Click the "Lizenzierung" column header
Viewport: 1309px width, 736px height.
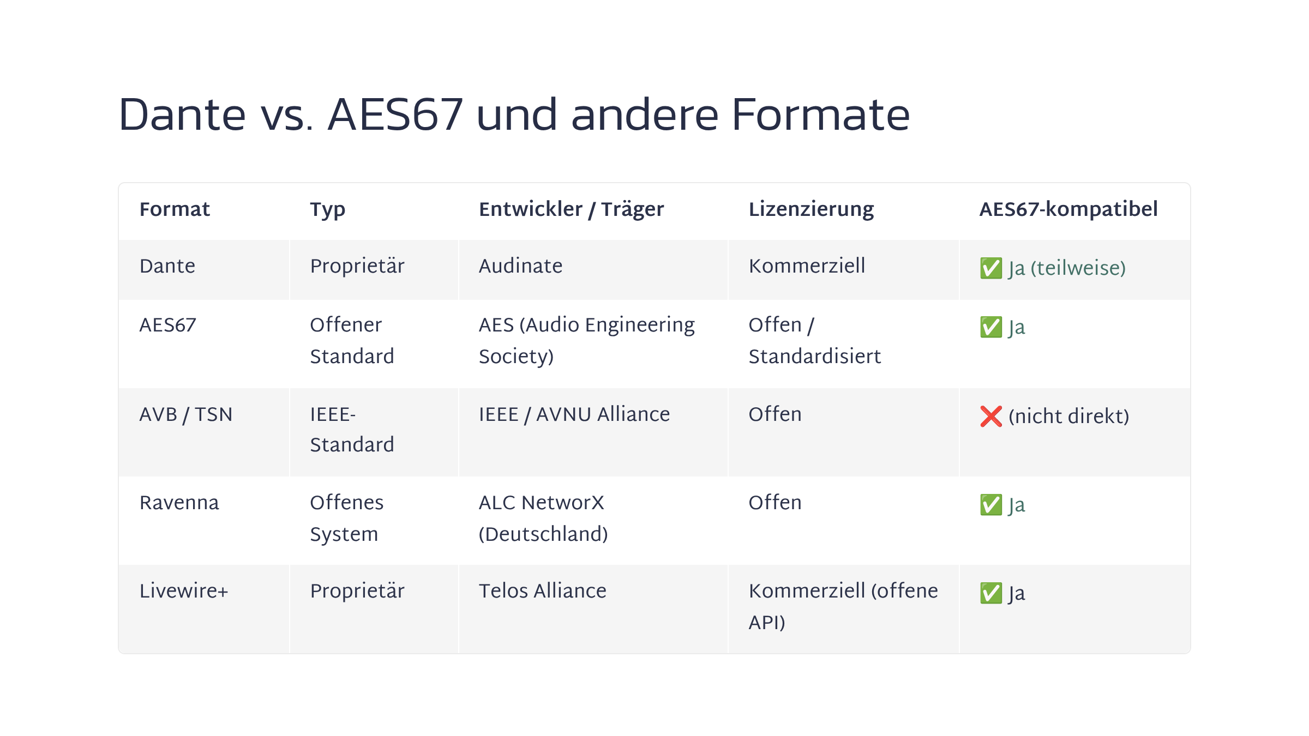click(x=811, y=209)
